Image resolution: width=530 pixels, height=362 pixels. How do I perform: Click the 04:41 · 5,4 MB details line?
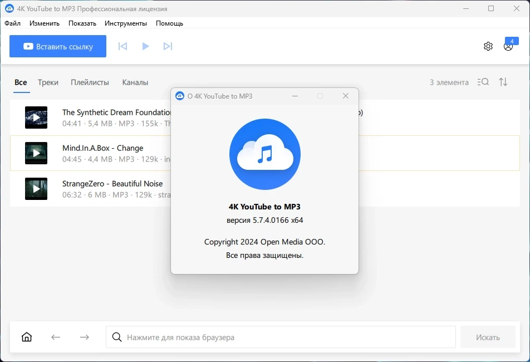click(x=116, y=124)
